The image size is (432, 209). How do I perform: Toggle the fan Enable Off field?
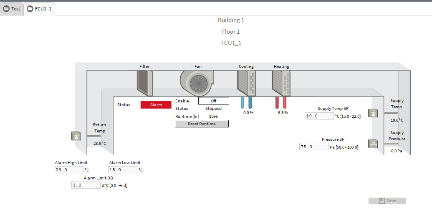coord(213,101)
